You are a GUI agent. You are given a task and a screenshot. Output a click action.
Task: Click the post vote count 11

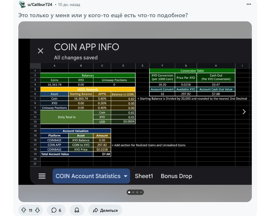click(31, 210)
